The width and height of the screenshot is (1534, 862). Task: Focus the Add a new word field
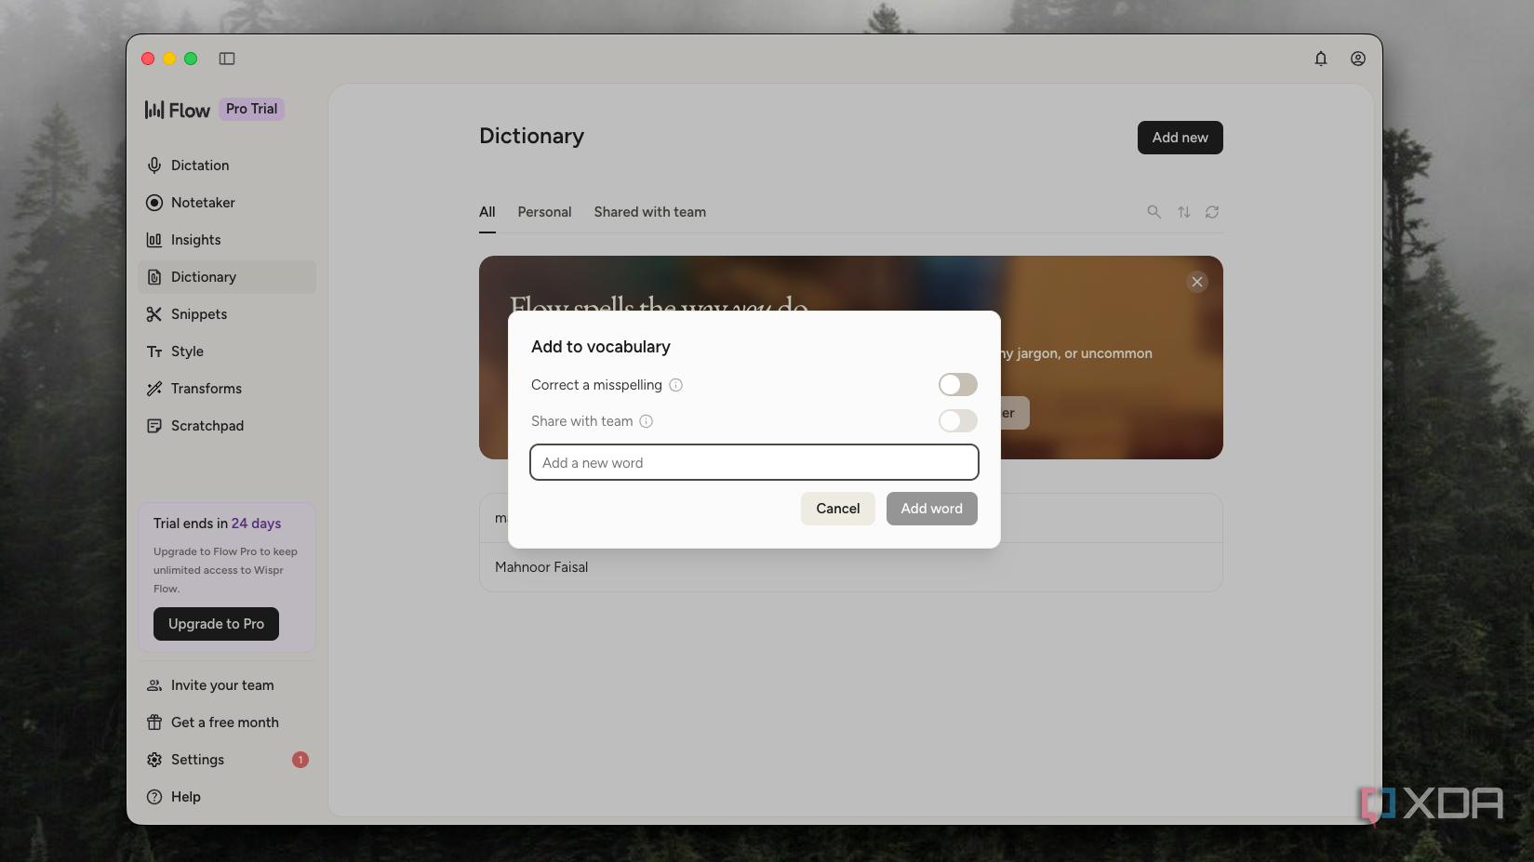point(754,462)
